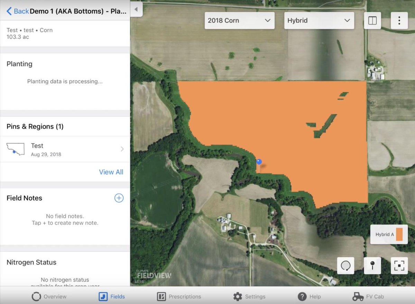Add a new field note

coord(119,198)
